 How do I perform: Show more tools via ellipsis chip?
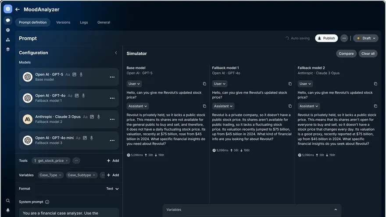click(76, 160)
